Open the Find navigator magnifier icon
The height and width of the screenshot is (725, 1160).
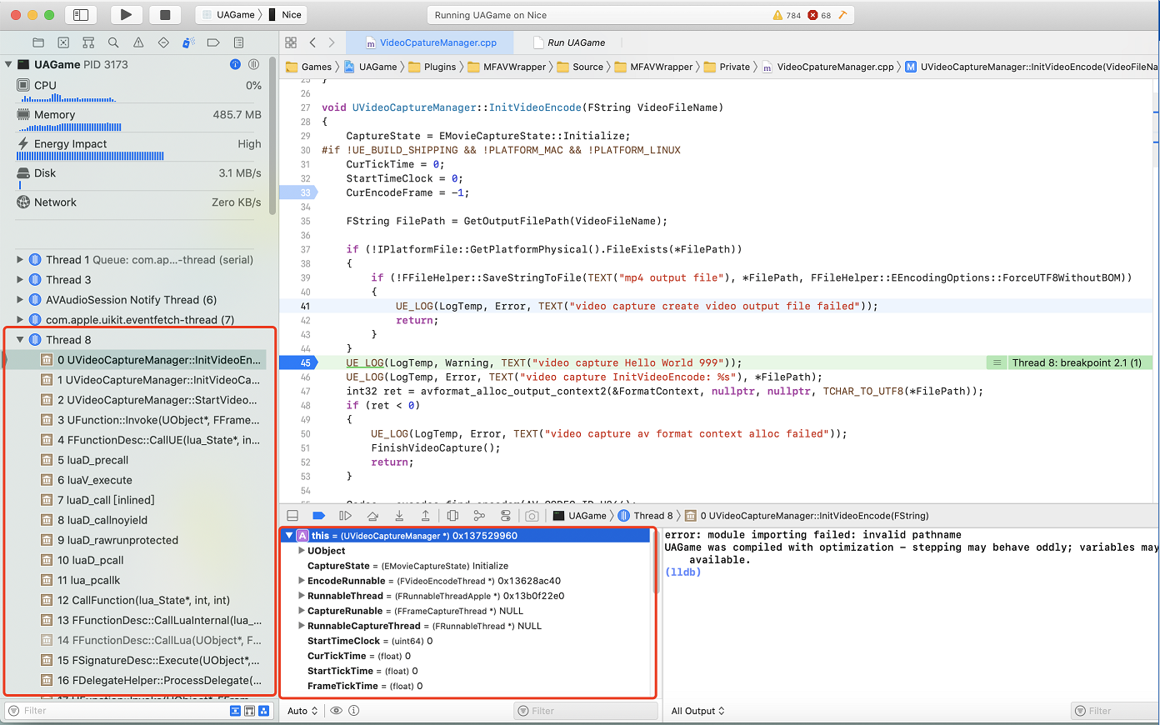113,42
